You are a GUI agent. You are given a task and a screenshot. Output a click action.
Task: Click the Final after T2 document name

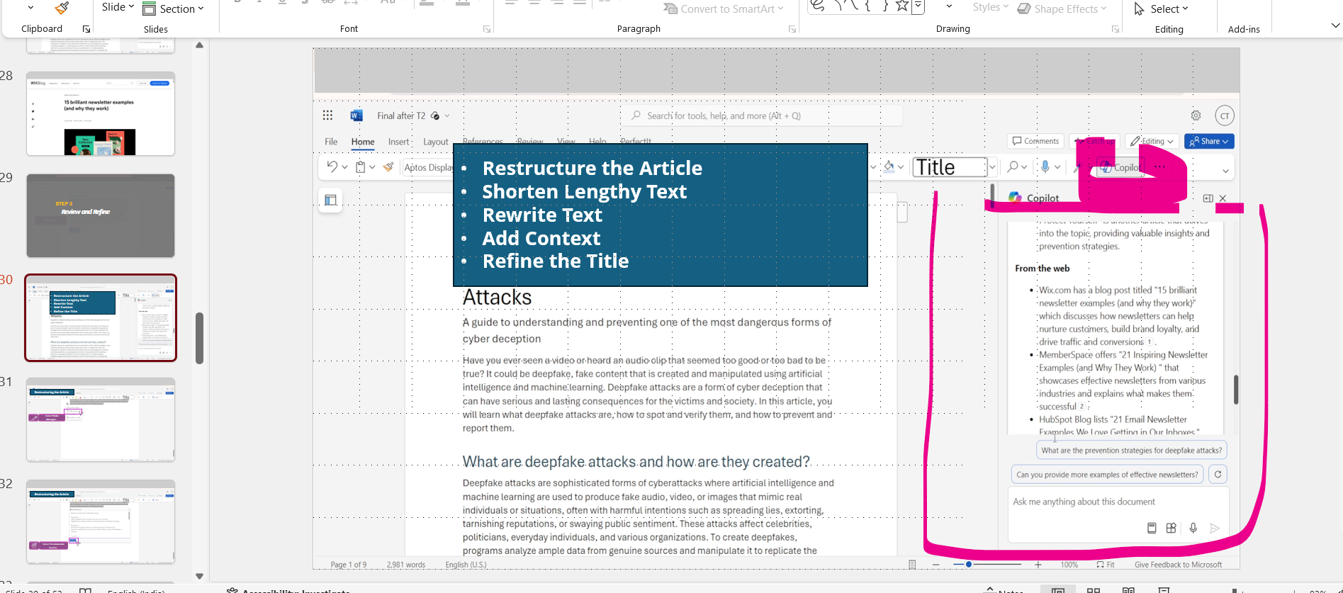point(401,115)
